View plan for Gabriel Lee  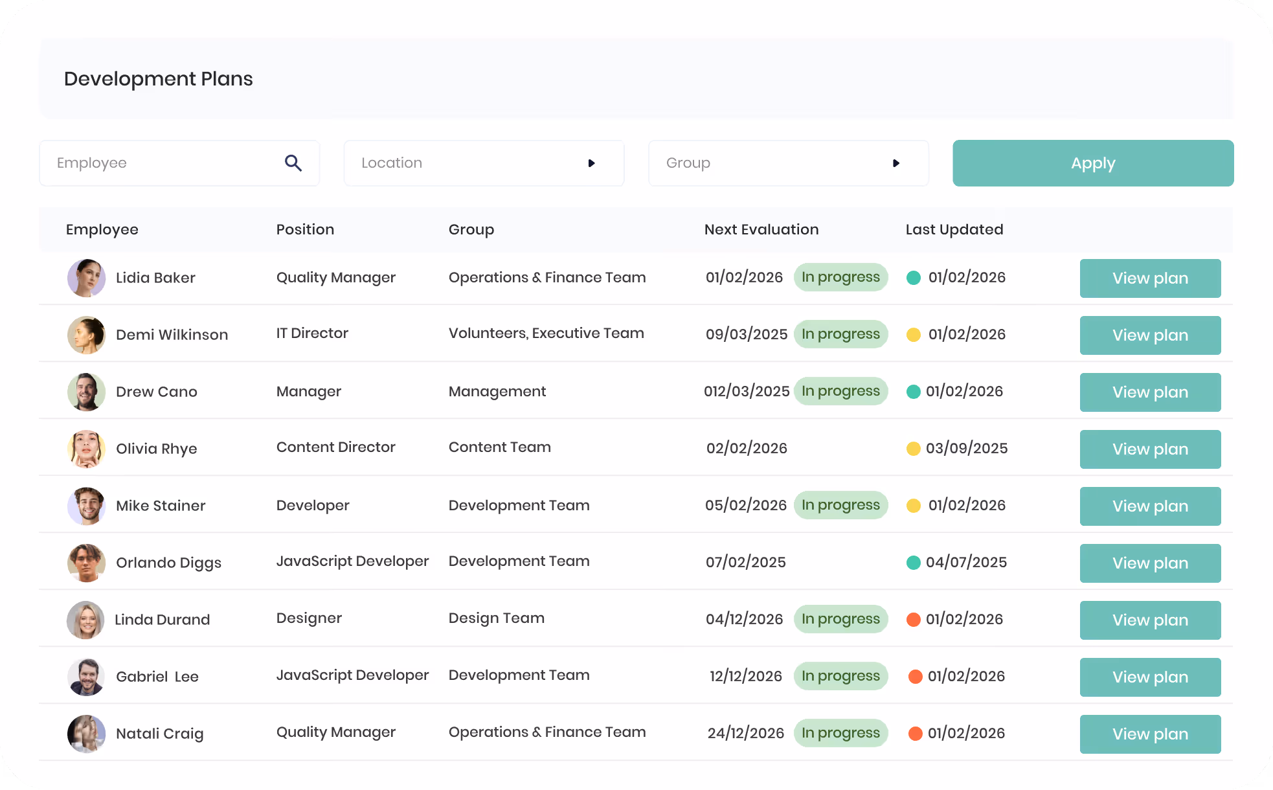click(x=1150, y=677)
